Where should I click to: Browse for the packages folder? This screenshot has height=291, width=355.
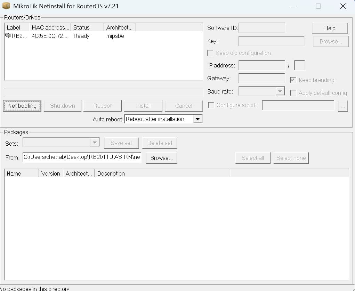coord(162,158)
